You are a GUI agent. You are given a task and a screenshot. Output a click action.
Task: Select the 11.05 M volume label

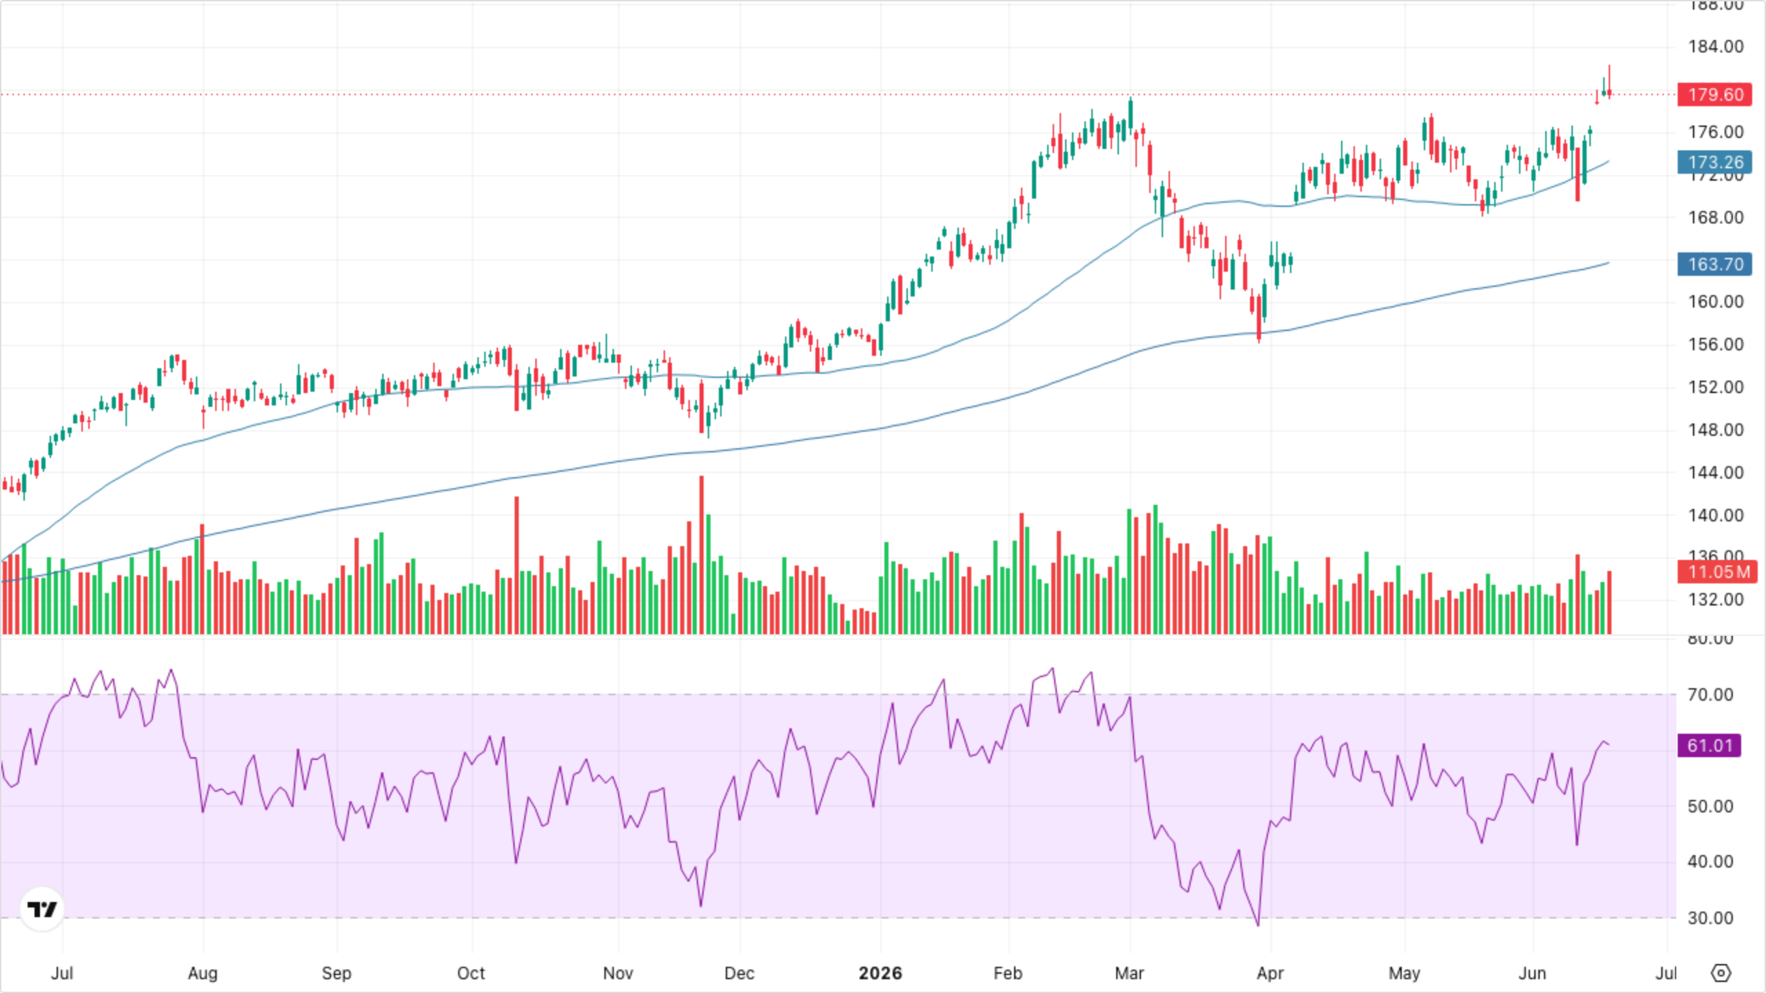[x=1718, y=572]
